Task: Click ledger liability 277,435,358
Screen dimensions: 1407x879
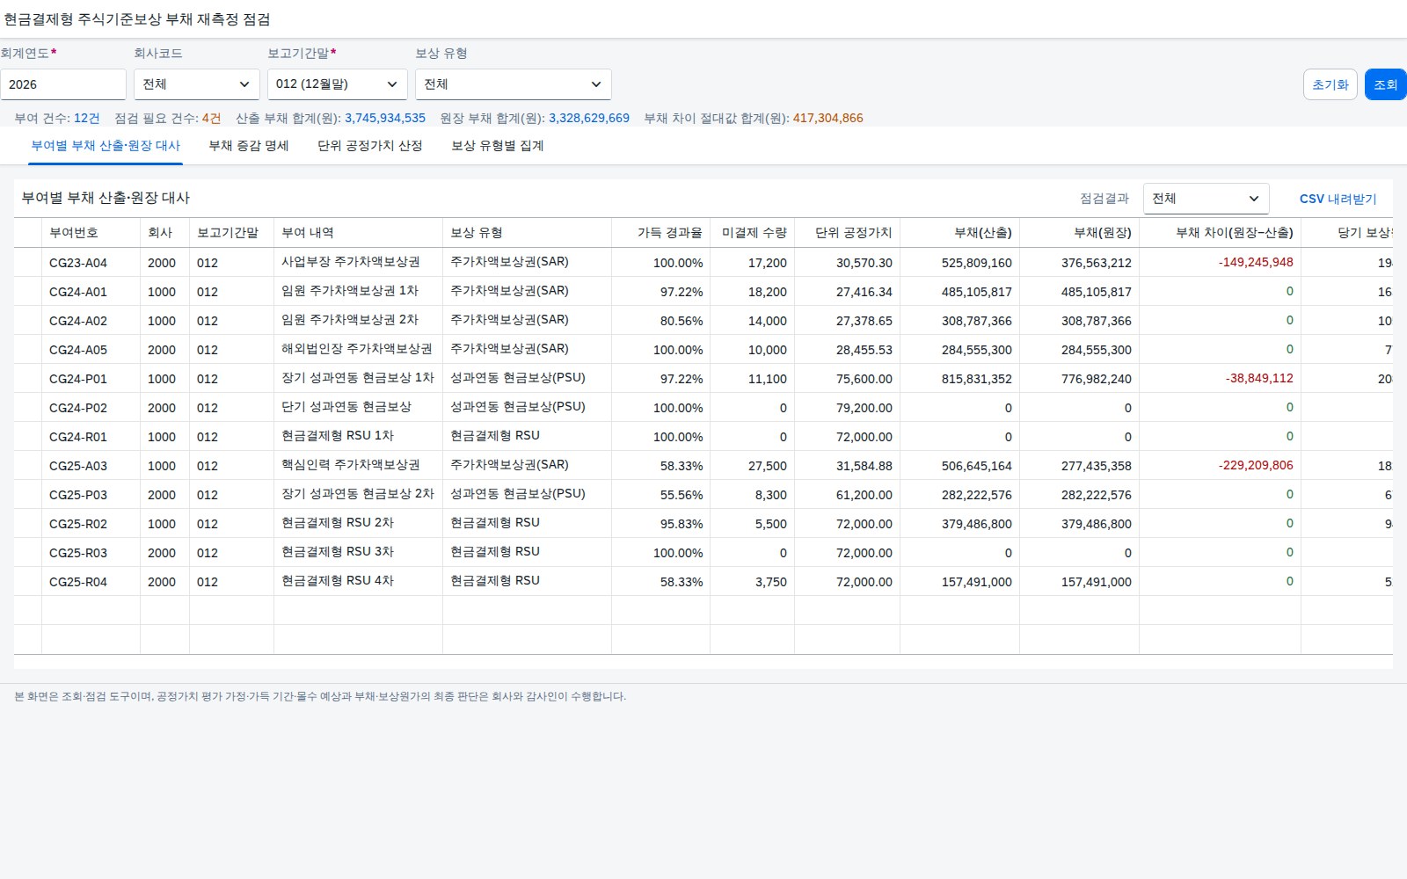Action: coord(1097,466)
